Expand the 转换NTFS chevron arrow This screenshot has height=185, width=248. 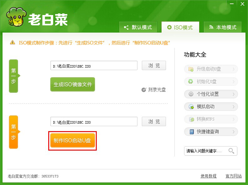tap(234, 119)
